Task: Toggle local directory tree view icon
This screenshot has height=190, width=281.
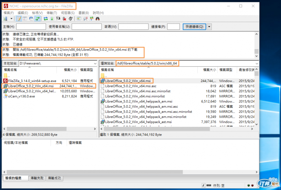Action: click(25, 19)
